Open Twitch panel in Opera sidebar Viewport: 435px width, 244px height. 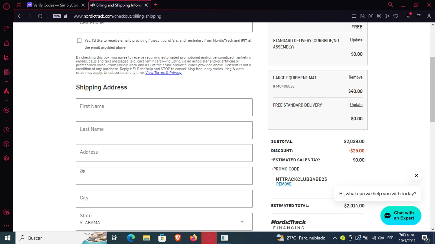coord(6,57)
